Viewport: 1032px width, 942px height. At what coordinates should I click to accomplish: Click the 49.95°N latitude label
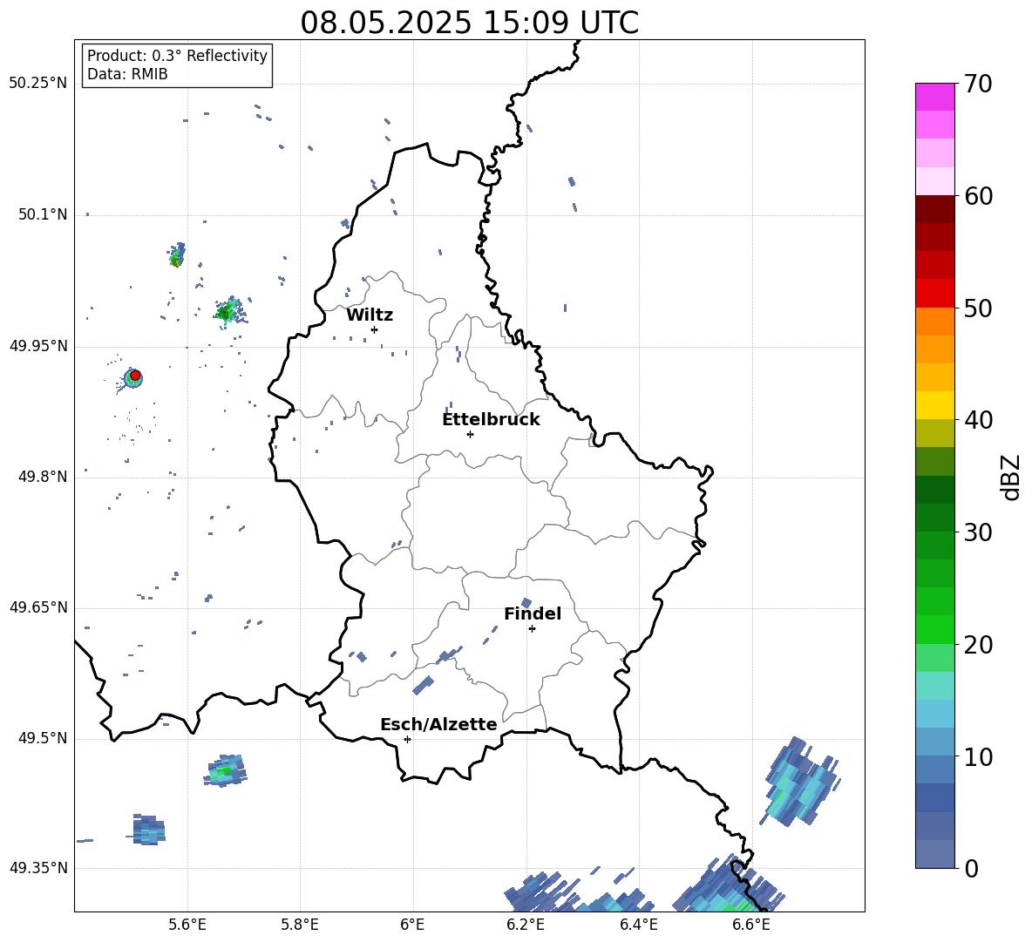tap(38, 346)
